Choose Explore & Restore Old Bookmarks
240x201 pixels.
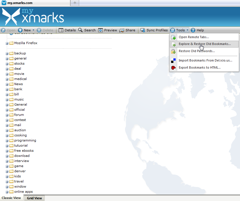tap(204, 44)
